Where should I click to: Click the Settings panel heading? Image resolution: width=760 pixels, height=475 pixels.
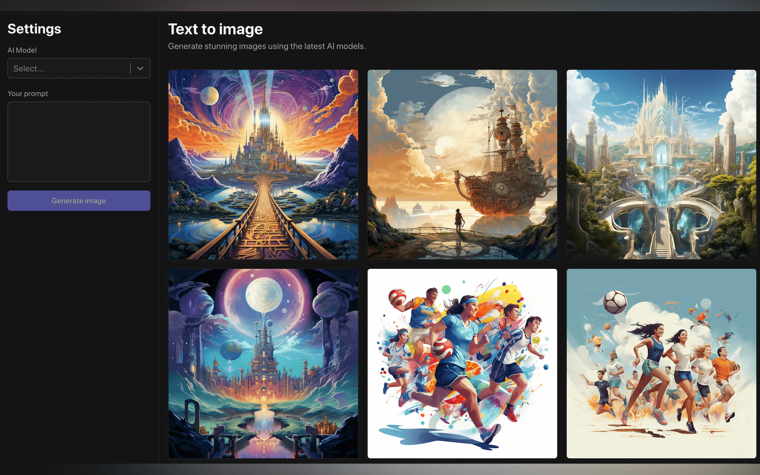click(x=34, y=29)
